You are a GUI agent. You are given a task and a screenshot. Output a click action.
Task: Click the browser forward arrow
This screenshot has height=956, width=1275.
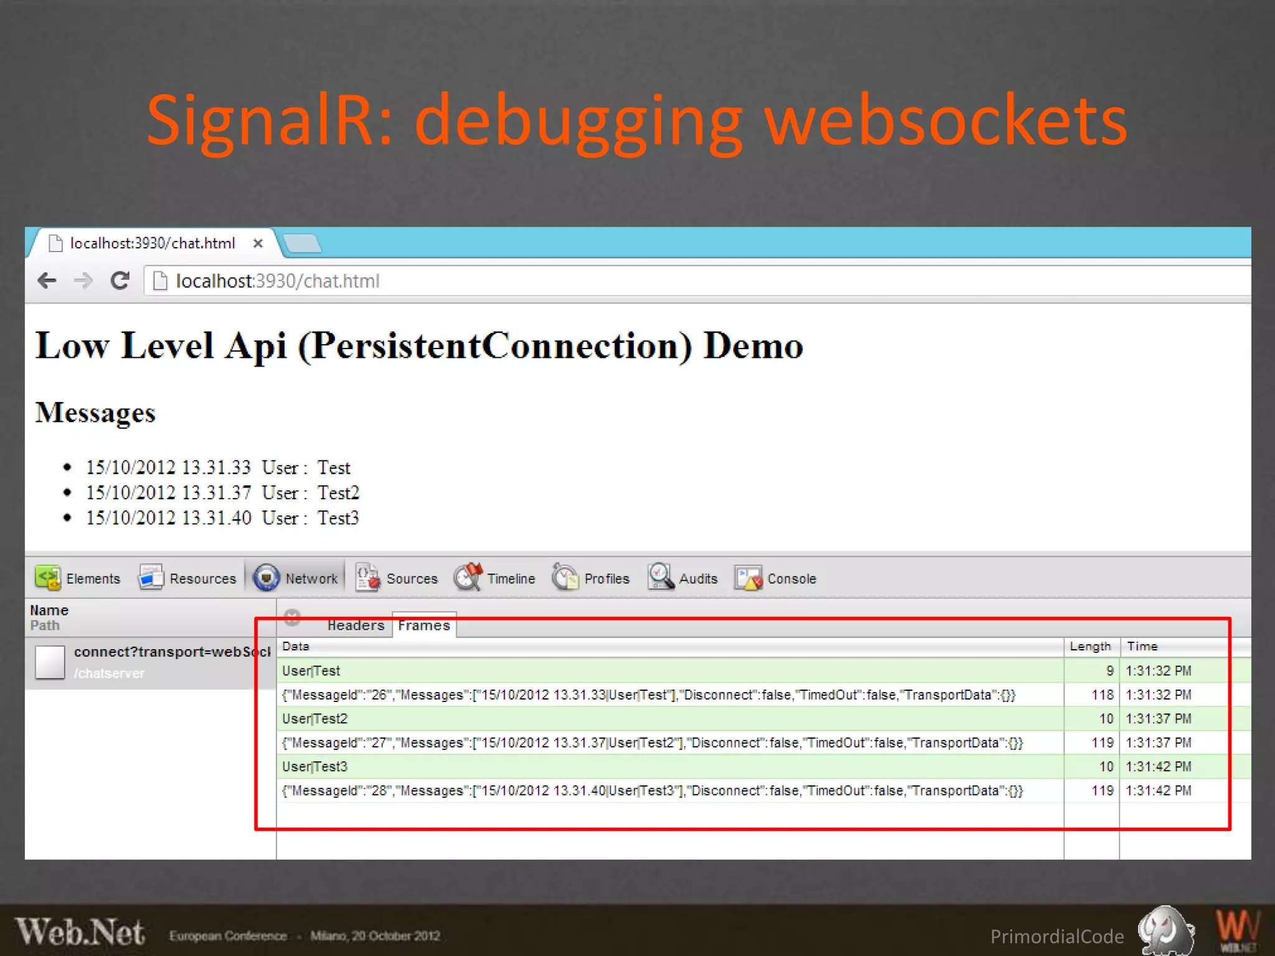(83, 281)
